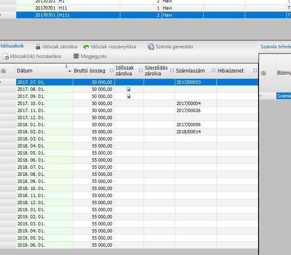Click the highlighted Számla cell in the right panel
Image resolution: width=291 pixels, height=255 pixels.
(x=284, y=96)
